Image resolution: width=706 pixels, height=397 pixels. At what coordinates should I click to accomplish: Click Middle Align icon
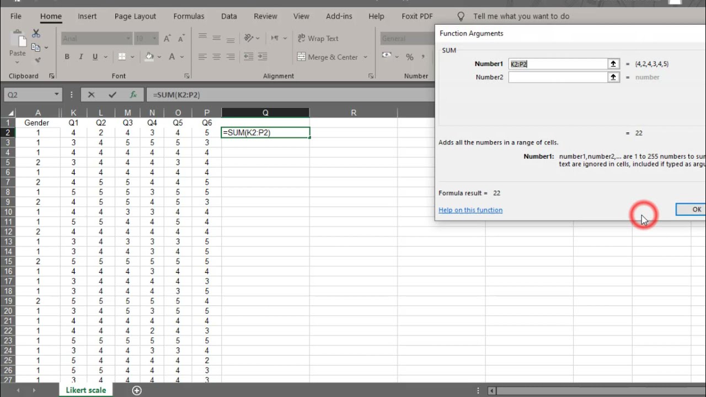217,38
